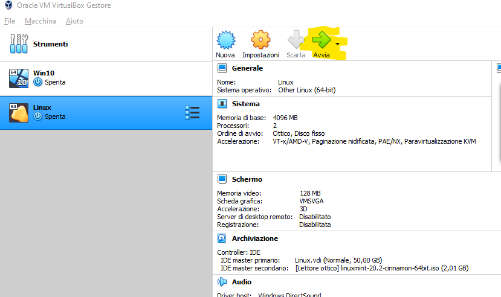Click the linuxmint-20.2-cinnamon-64bit.iso optical entry
Viewport: 501px width, 297px height.
point(382,268)
